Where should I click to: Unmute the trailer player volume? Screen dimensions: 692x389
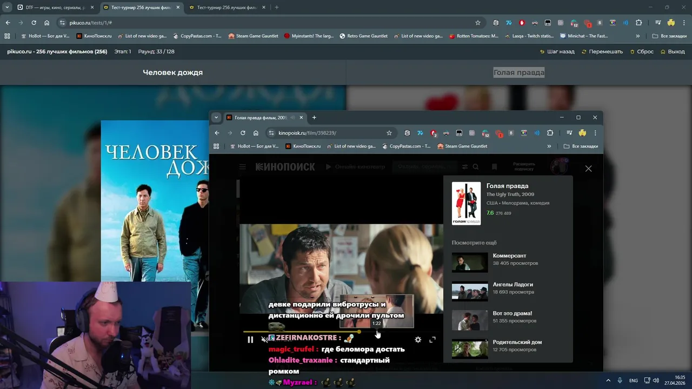pyautogui.click(x=264, y=340)
